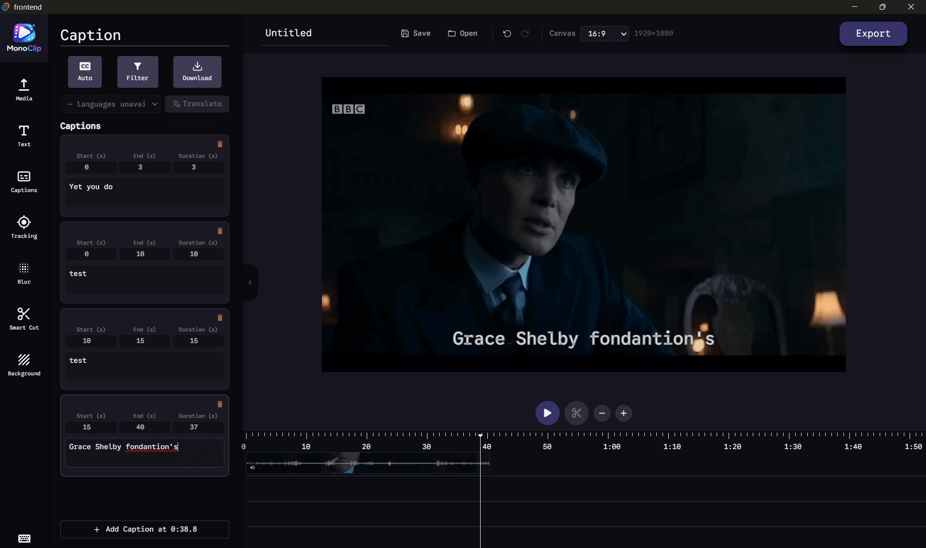Click the Translate button
This screenshot has width=926, height=548.
[x=197, y=104]
